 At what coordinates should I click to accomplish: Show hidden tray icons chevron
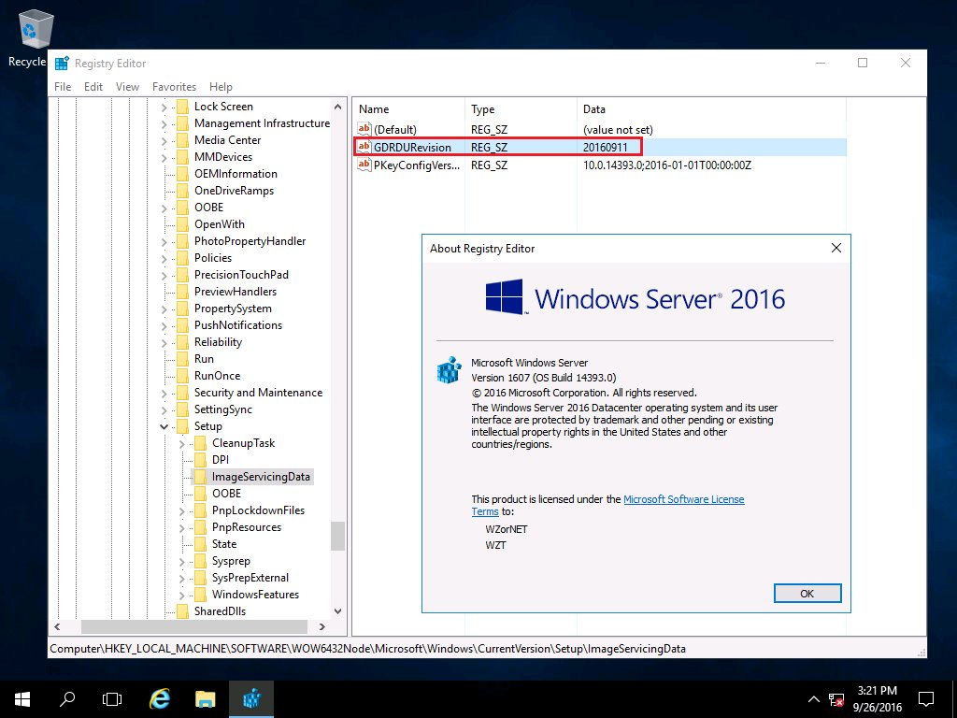pos(814,699)
